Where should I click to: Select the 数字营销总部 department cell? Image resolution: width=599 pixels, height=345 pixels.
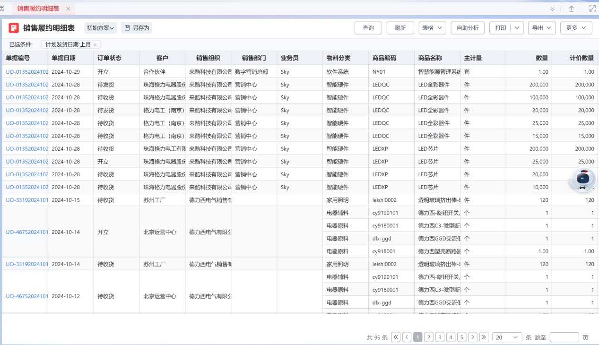click(x=254, y=72)
